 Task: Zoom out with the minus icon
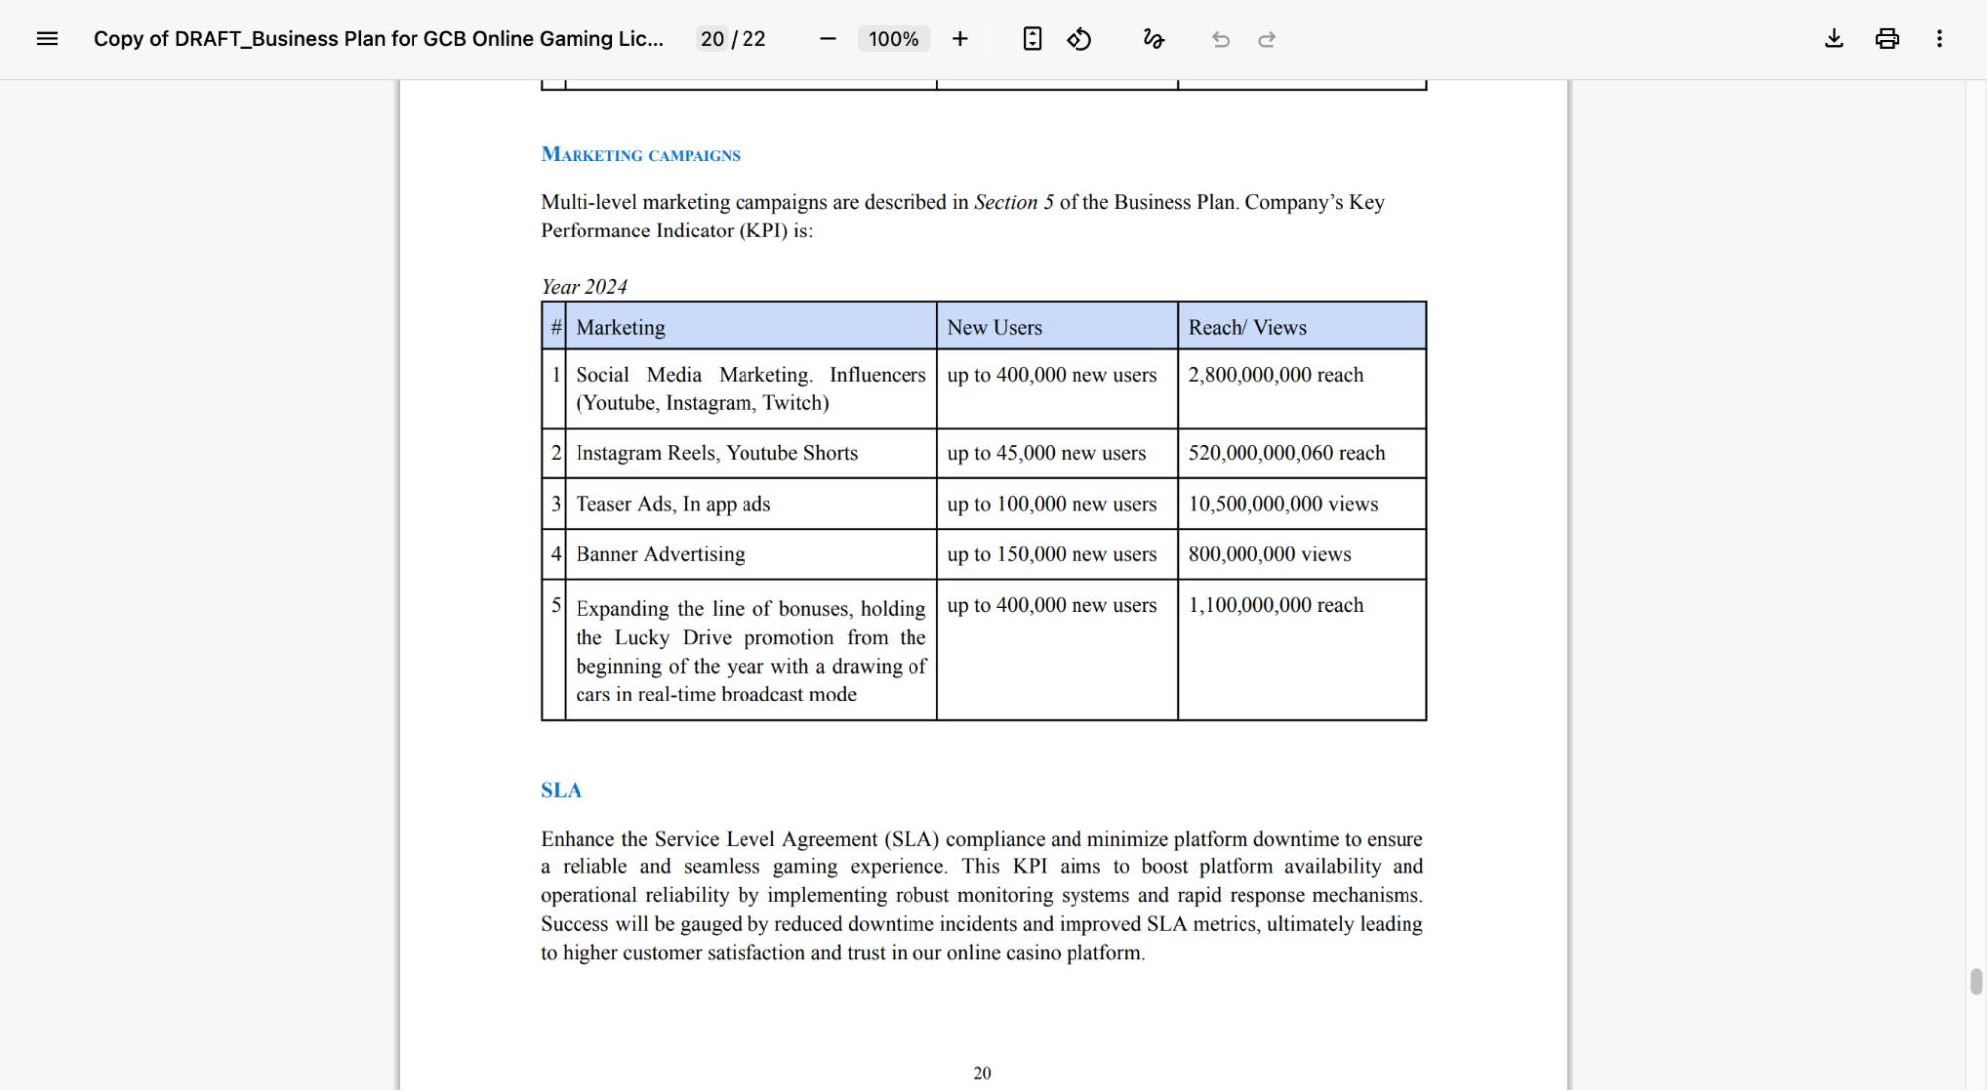828,39
